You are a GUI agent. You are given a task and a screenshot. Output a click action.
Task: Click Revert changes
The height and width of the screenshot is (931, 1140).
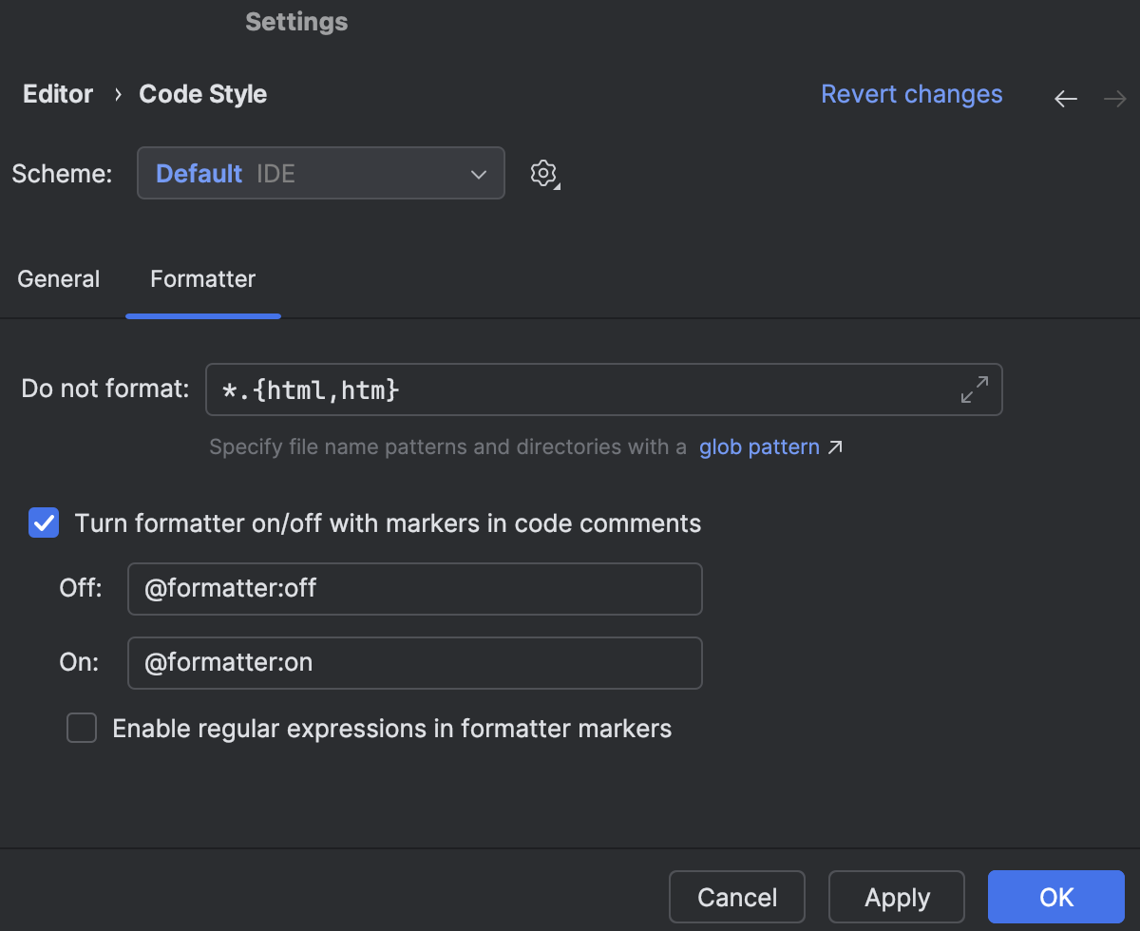(911, 94)
